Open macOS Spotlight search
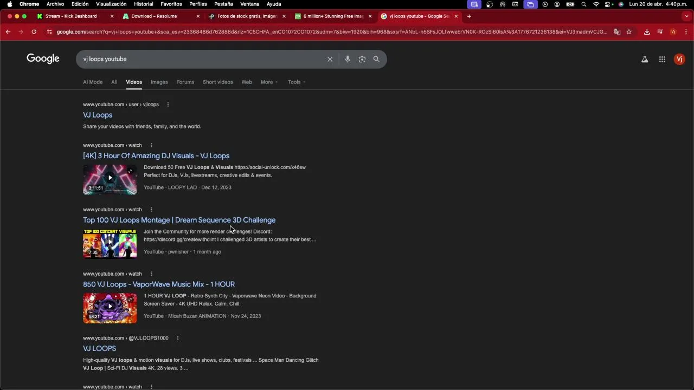The width and height of the screenshot is (694, 390). tap(583, 4)
